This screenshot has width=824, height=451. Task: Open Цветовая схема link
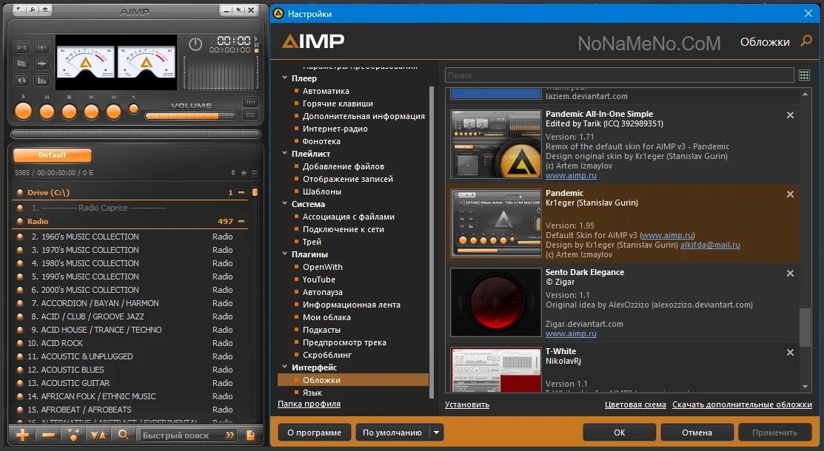point(635,405)
